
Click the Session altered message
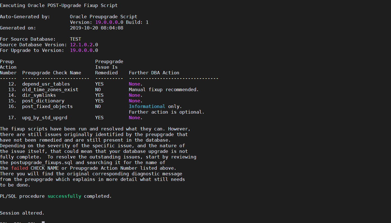coord(22,213)
